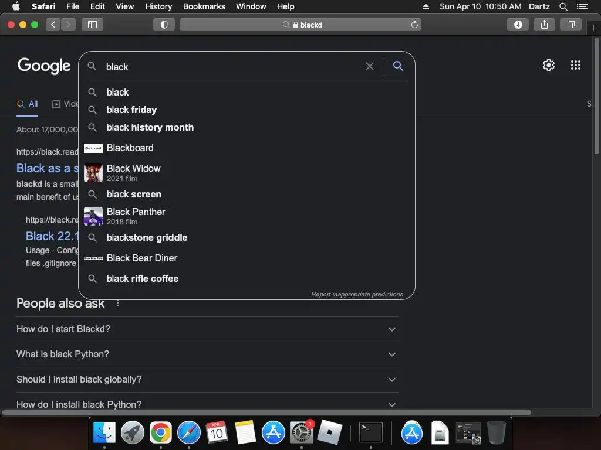This screenshot has height=450, width=601.
Task: Click the Share icon in the Safari toolbar
Action: tap(544, 25)
